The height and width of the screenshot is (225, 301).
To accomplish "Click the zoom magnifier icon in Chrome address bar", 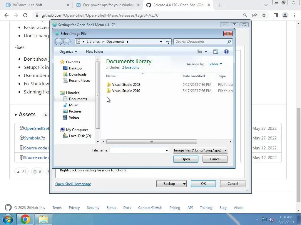I will click(245, 15).
